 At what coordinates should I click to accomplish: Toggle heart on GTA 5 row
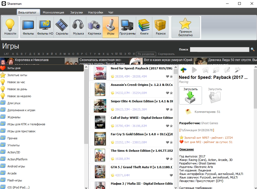click(171, 175)
